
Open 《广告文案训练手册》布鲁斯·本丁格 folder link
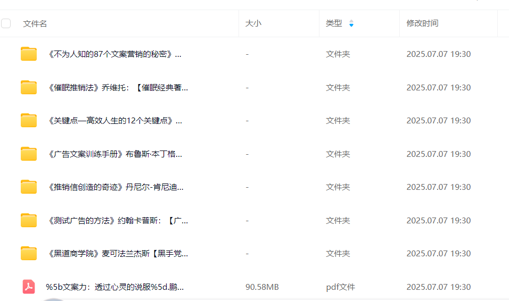tap(115, 154)
